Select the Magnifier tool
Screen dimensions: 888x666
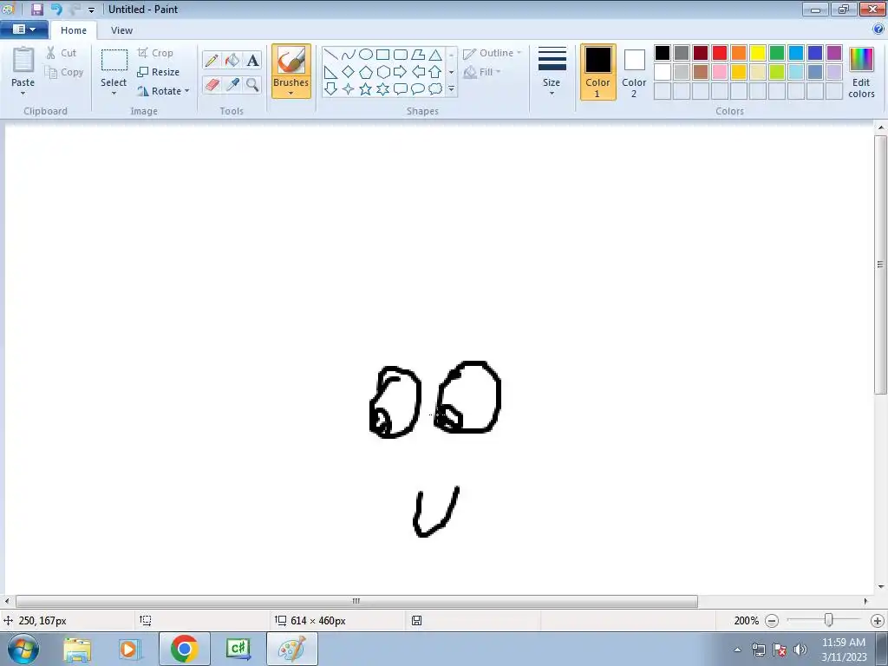tap(252, 84)
